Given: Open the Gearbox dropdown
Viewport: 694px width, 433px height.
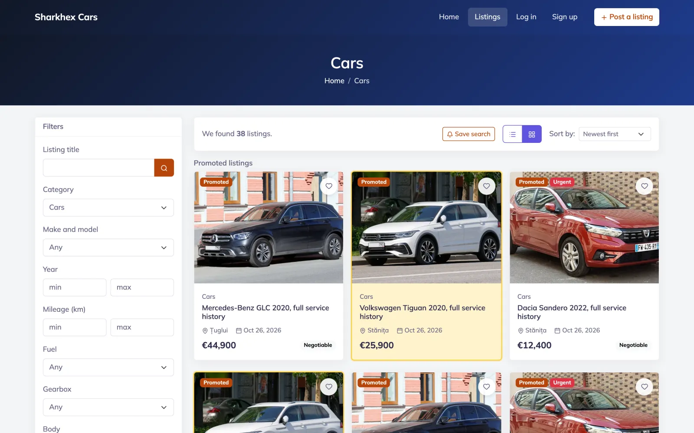Looking at the screenshot, I should (108, 407).
